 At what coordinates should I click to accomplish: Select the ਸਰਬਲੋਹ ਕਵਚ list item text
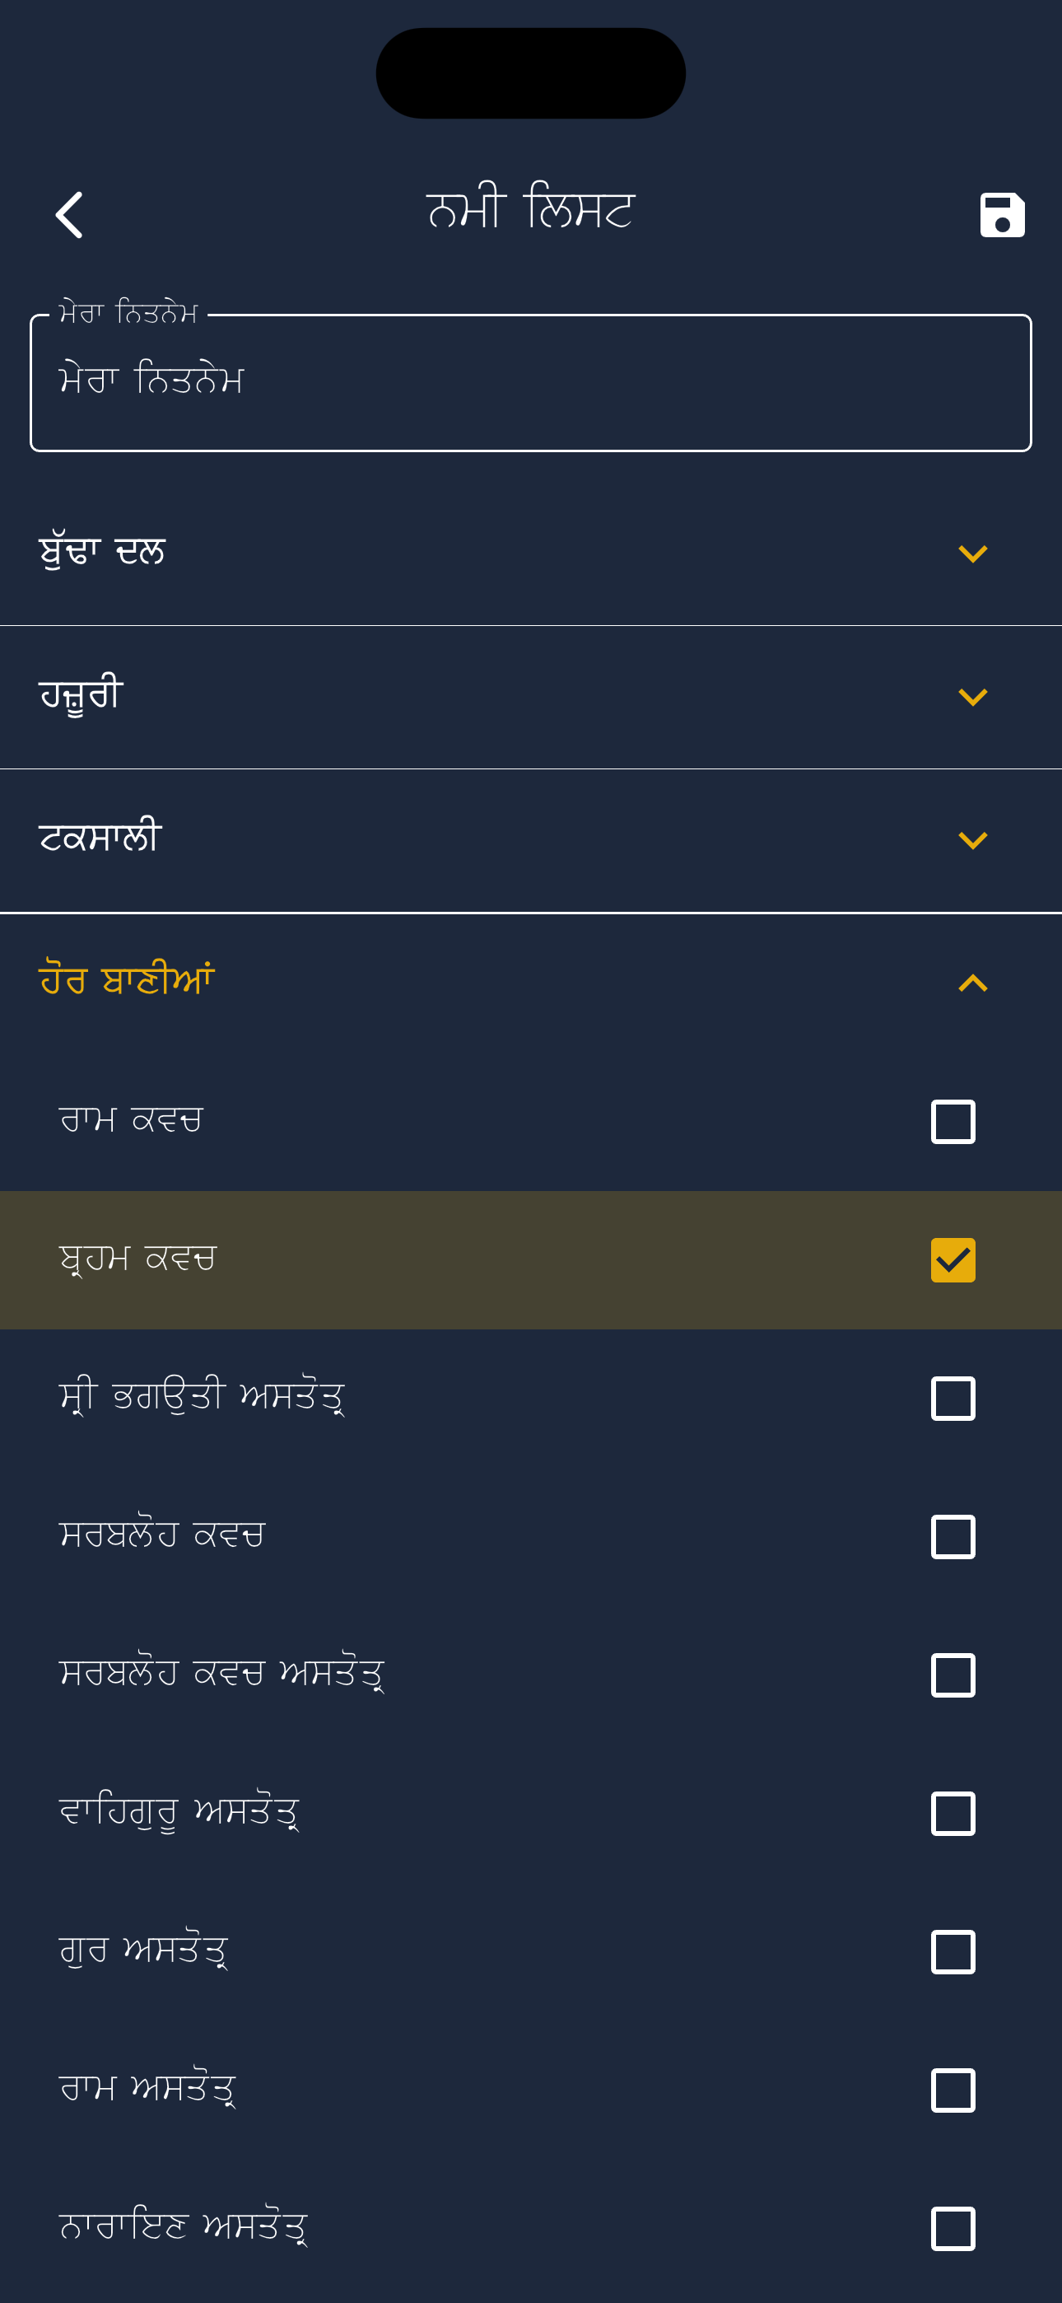pos(162,1535)
